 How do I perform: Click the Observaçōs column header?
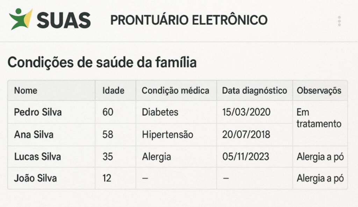click(319, 91)
